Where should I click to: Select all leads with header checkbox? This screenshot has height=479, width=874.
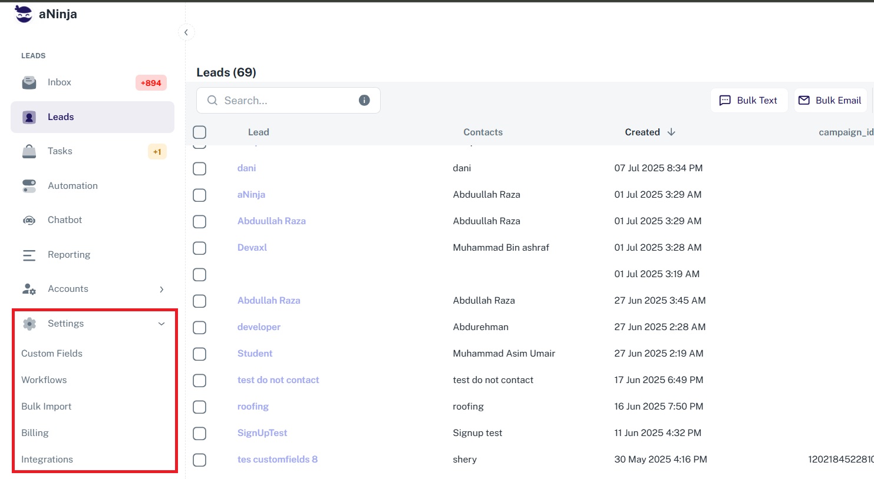click(x=200, y=132)
